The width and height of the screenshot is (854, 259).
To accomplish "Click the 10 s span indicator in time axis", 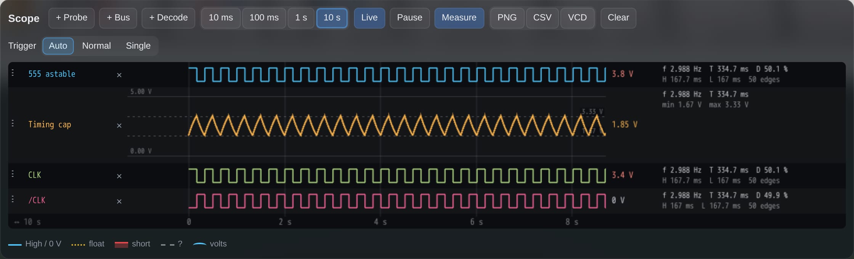I will (x=27, y=222).
